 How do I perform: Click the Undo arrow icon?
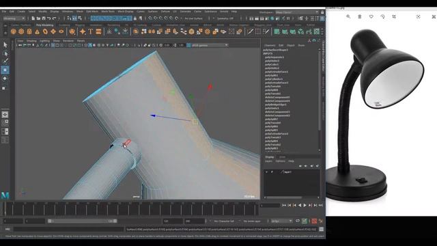coord(49,18)
